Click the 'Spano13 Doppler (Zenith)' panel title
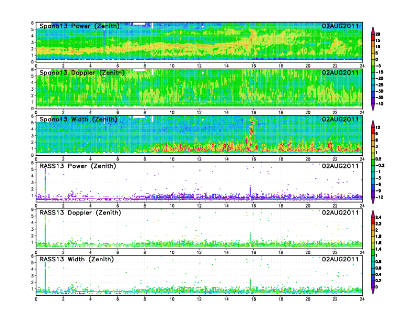The height and width of the screenshot is (321, 416). [x=82, y=73]
